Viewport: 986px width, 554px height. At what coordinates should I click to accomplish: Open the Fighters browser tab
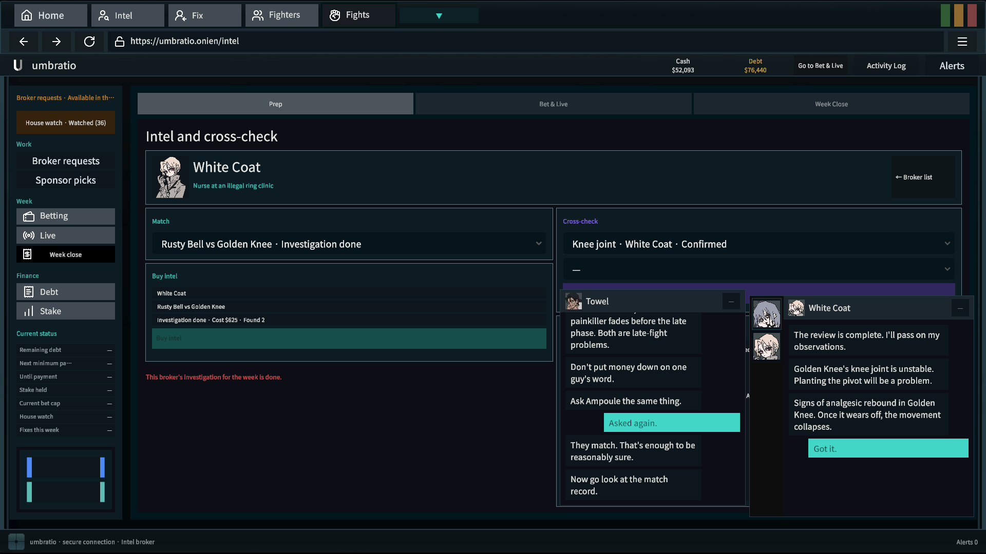tap(282, 15)
